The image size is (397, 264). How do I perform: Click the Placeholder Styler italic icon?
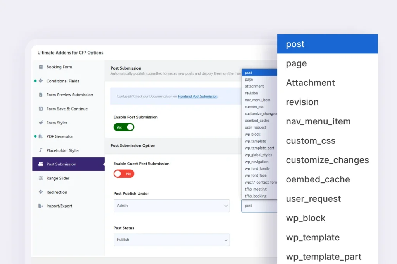40,150
